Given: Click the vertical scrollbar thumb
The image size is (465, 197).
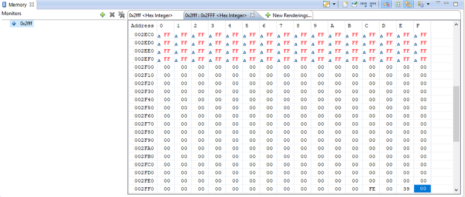Looking at the screenshot, I should click(456, 114).
